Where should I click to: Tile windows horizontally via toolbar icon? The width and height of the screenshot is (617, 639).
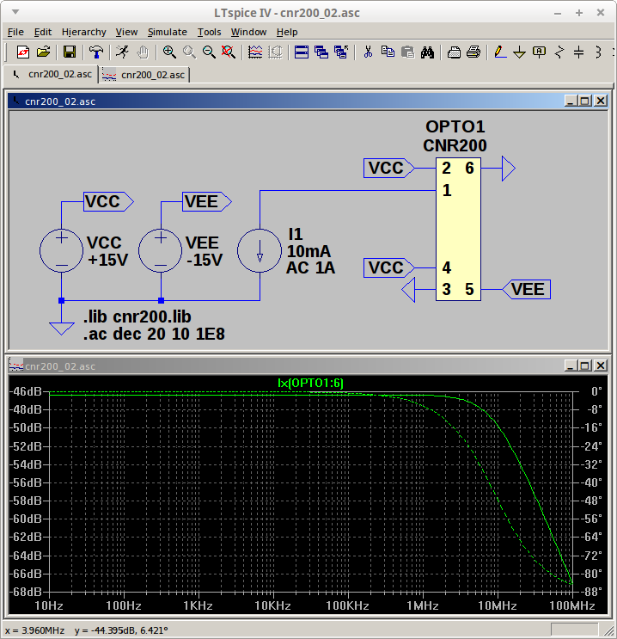pos(302,52)
